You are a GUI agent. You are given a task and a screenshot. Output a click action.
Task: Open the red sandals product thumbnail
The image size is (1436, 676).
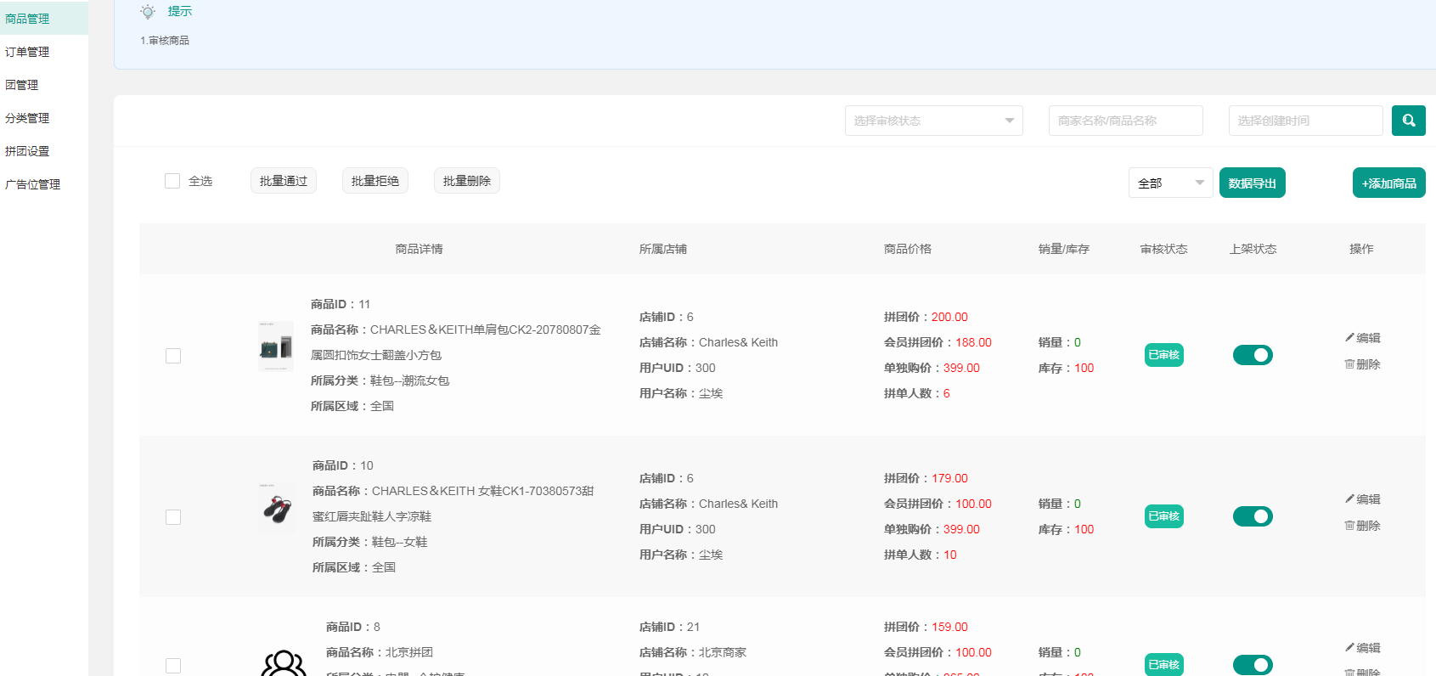point(277,508)
